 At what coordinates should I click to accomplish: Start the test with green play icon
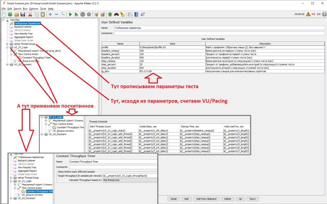[70, 14]
